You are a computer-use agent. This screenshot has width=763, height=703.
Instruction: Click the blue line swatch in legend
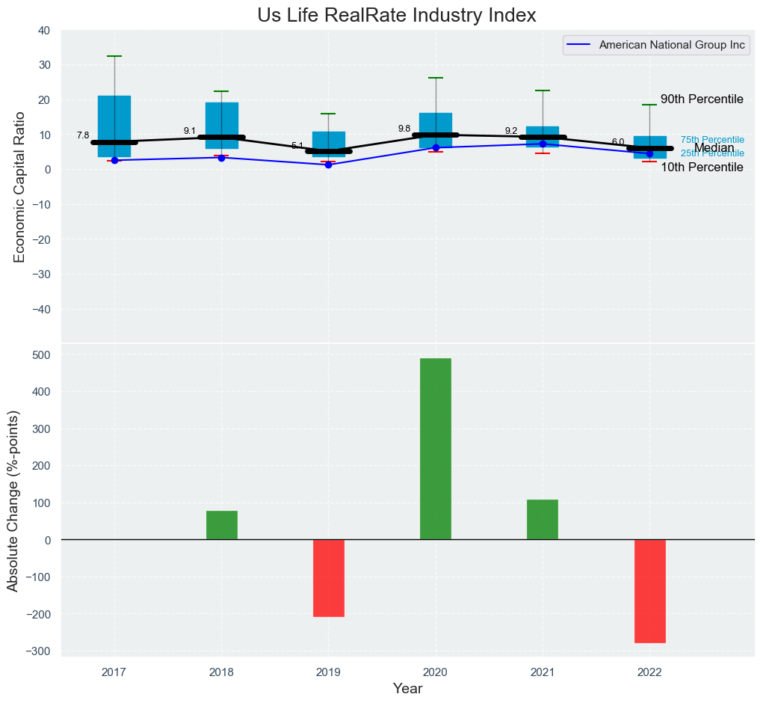point(580,46)
